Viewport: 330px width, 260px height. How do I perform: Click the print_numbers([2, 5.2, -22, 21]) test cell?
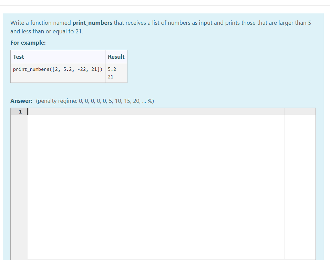[x=58, y=69]
